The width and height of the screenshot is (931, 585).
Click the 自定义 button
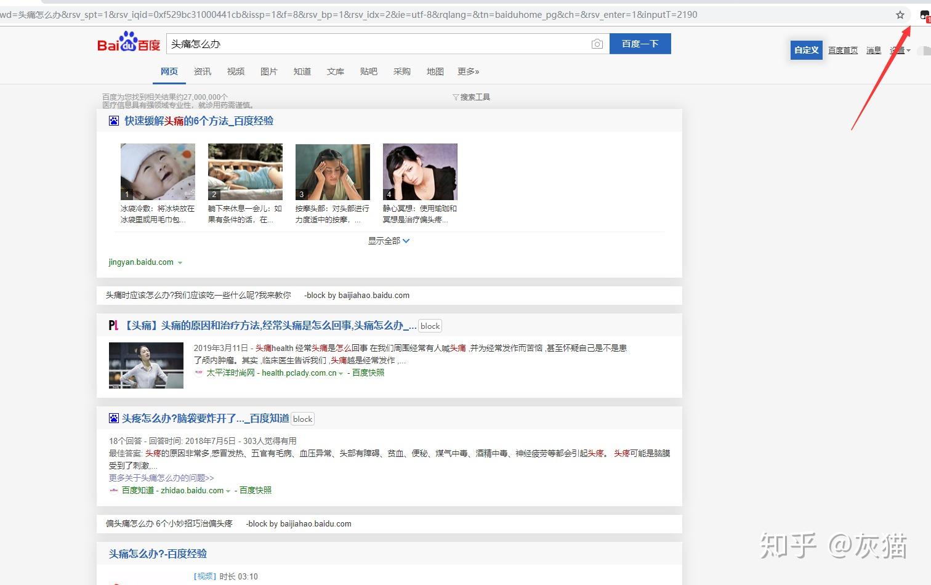click(807, 50)
